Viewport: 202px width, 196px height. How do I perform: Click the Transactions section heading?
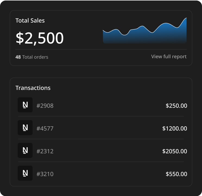tap(33, 88)
